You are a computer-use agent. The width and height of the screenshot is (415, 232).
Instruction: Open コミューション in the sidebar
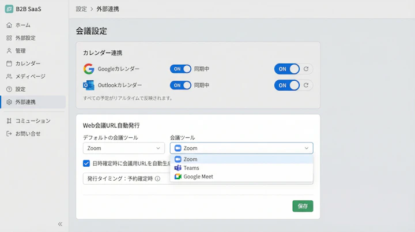(33, 121)
